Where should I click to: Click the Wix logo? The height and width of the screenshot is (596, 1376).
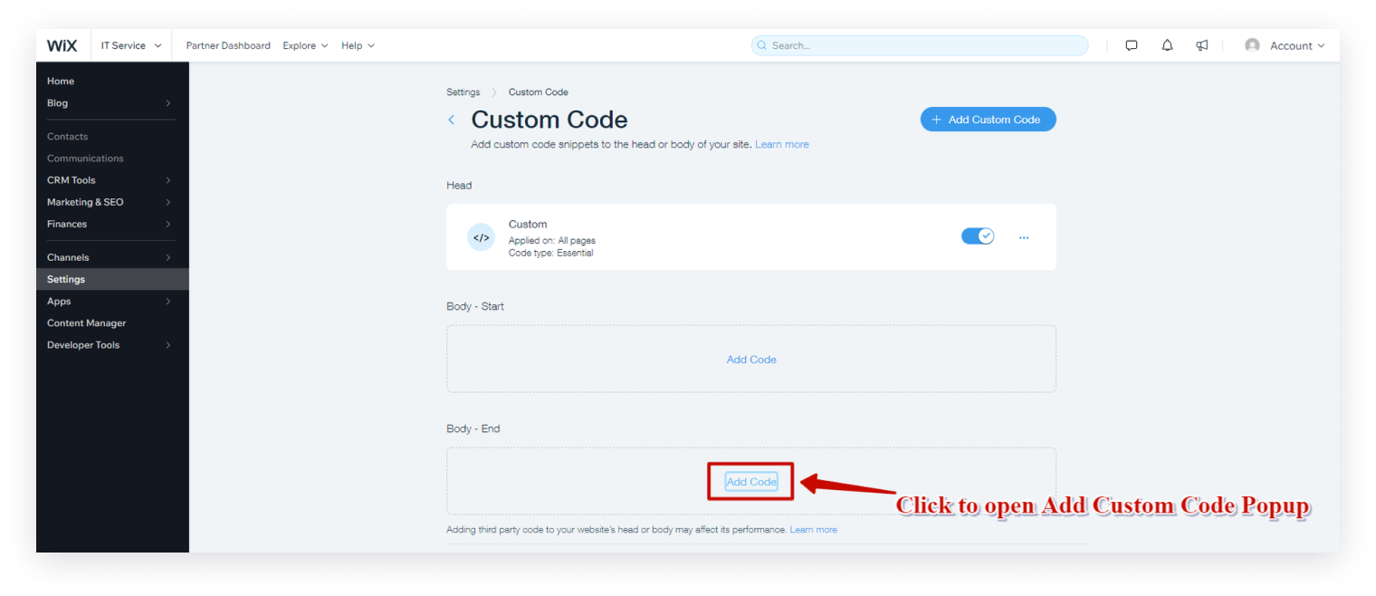click(62, 45)
